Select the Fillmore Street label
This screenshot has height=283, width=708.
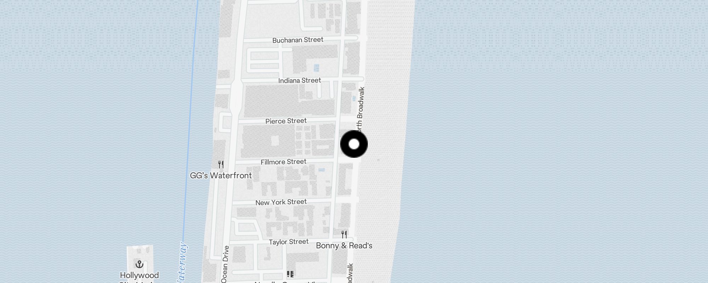tap(284, 162)
